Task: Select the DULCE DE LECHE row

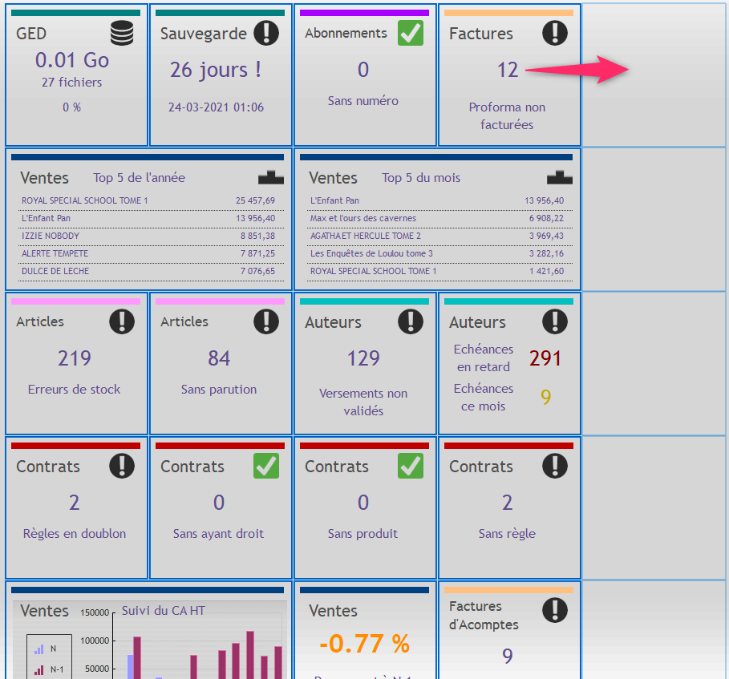Action: click(151, 272)
